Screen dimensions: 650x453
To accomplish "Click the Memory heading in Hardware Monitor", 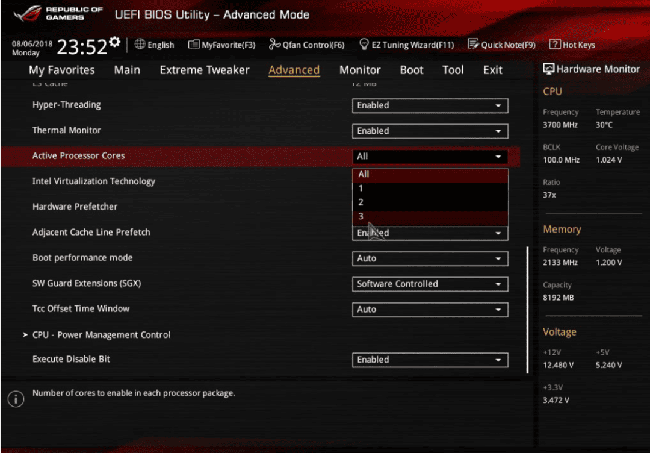I will [562, 230].
